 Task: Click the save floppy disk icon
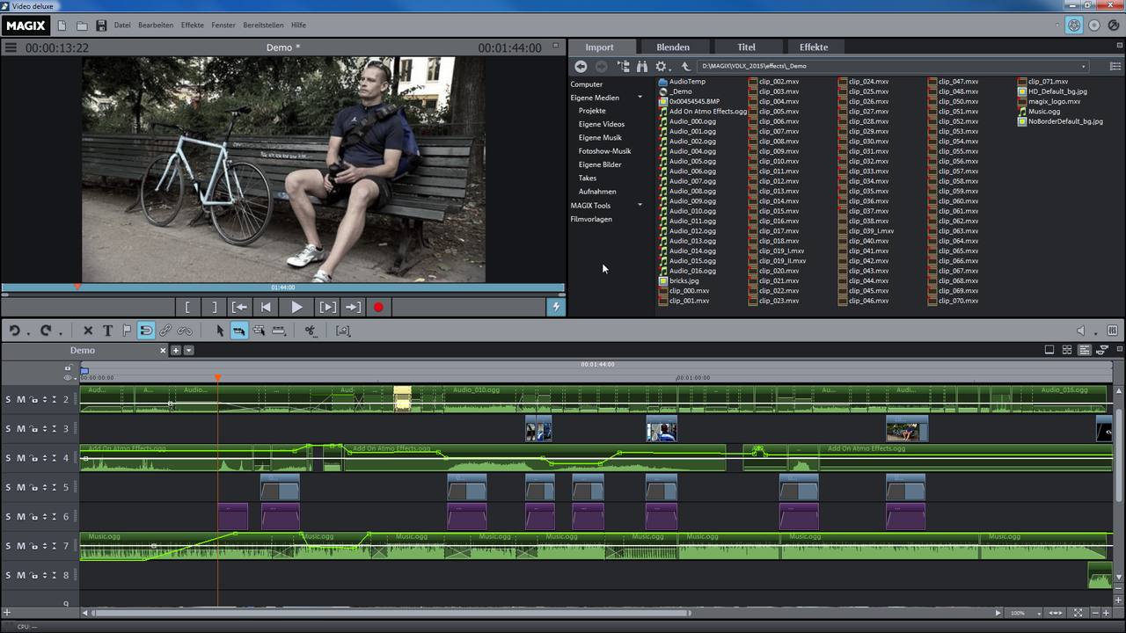tap(101, 25)
